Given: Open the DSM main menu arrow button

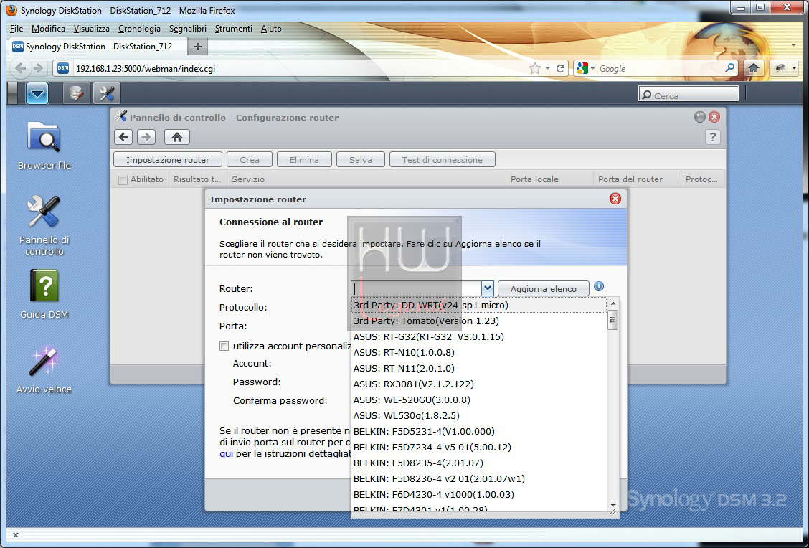Looking at the screenshot, I should pos(37,94).
